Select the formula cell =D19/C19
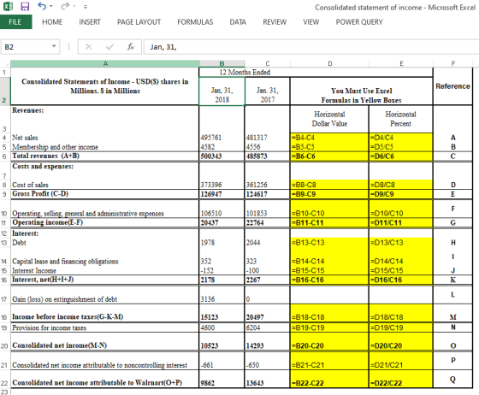Viewport: 479px width, 395px height. 401,327
